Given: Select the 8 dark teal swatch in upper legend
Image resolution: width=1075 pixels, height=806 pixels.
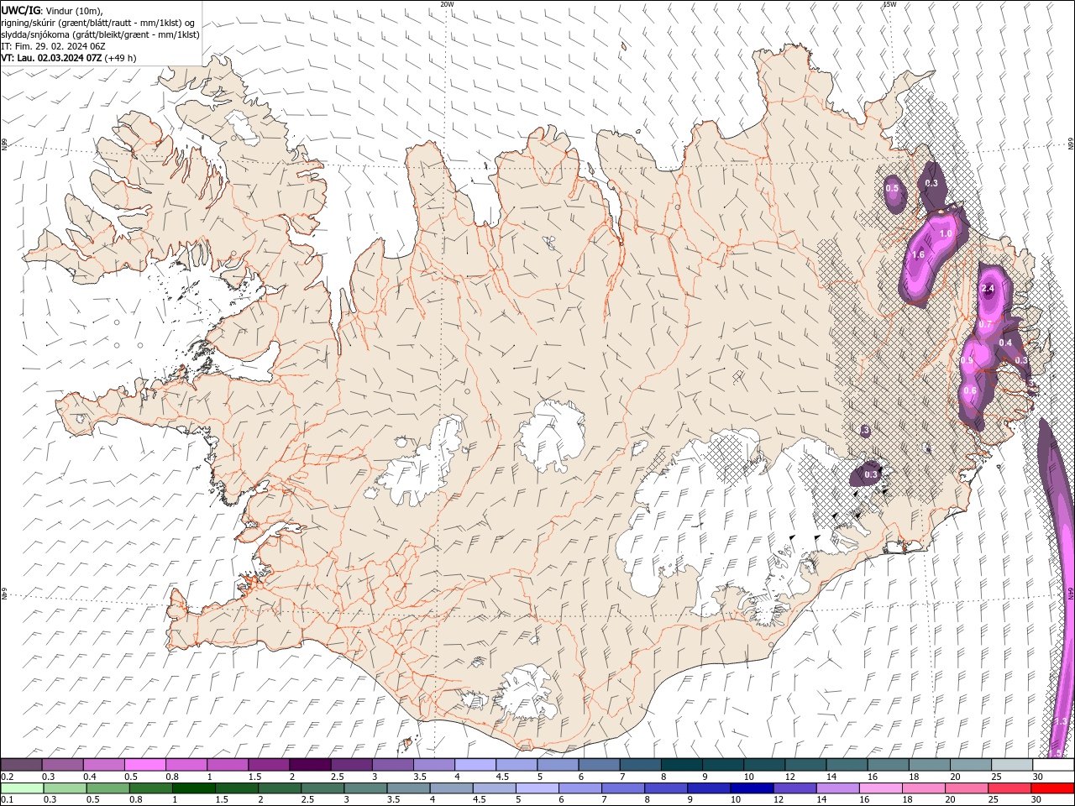Looking at the screenshot, I should tap(682, 765).
